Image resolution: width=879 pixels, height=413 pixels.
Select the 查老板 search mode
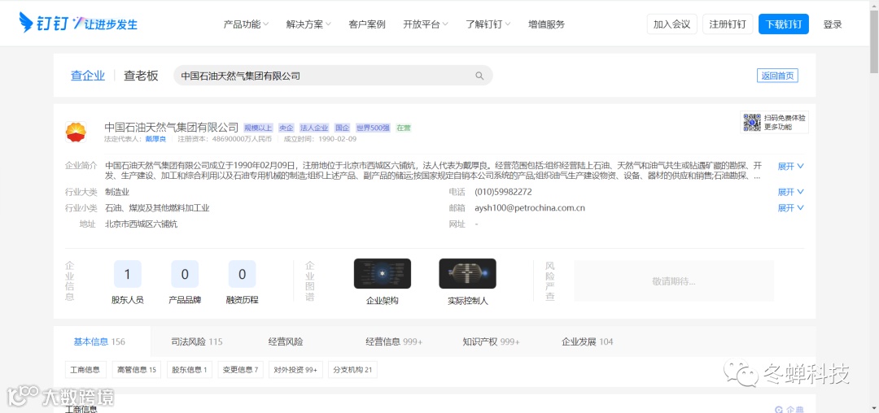[141, 76]
